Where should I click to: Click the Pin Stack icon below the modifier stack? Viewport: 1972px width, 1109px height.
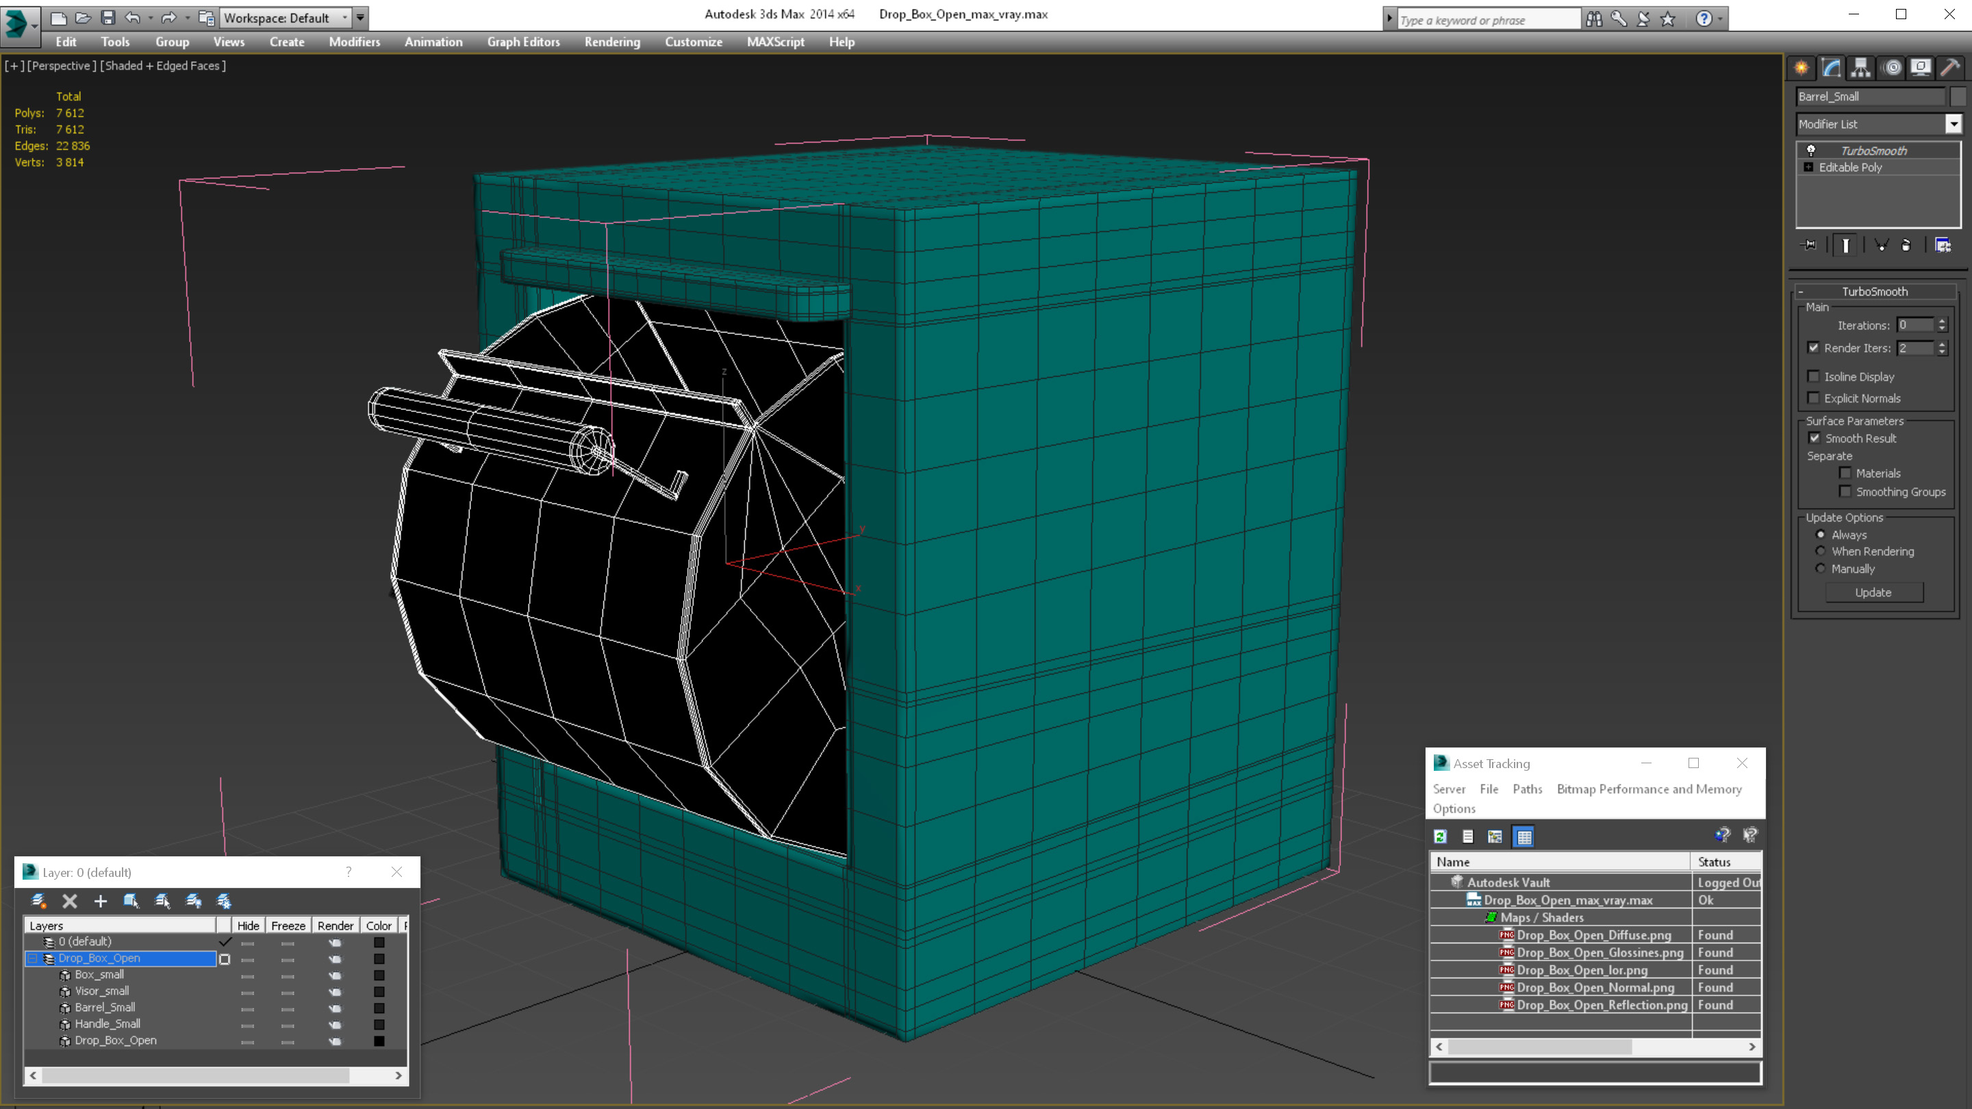click(1810, 245)
